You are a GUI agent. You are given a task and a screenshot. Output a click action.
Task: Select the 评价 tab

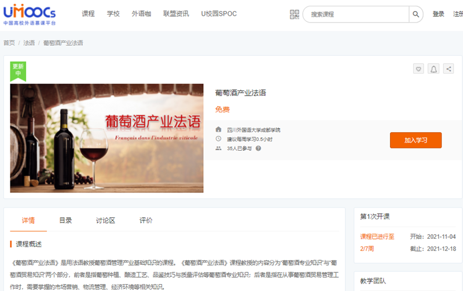[x=146, y=220]
